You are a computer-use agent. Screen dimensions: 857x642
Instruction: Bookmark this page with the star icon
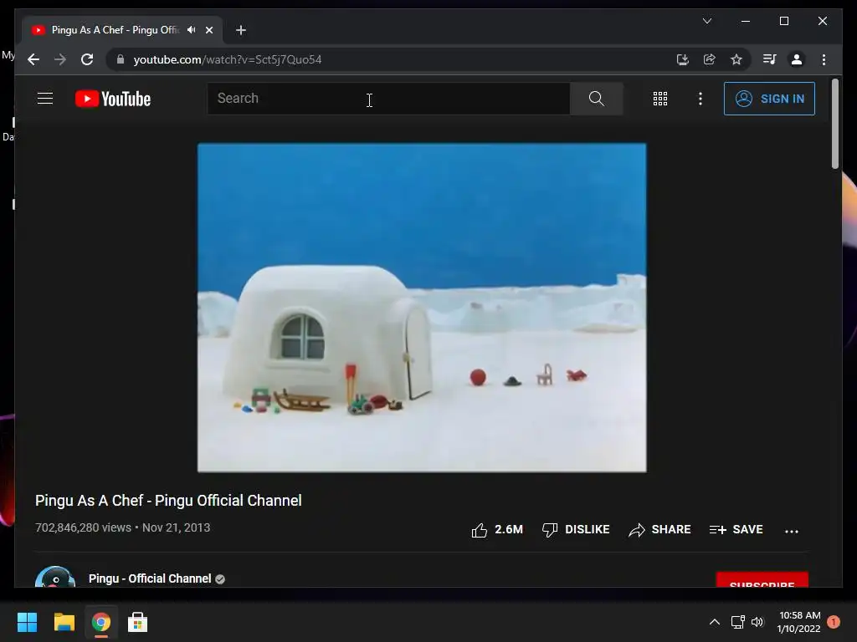736,59
